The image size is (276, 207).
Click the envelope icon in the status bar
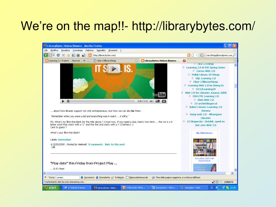[x=220, y=182]
